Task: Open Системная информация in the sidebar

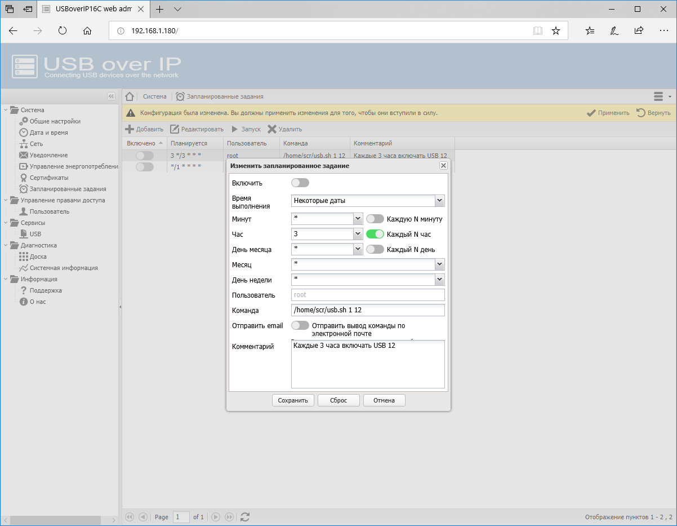Action: point(63,268)
